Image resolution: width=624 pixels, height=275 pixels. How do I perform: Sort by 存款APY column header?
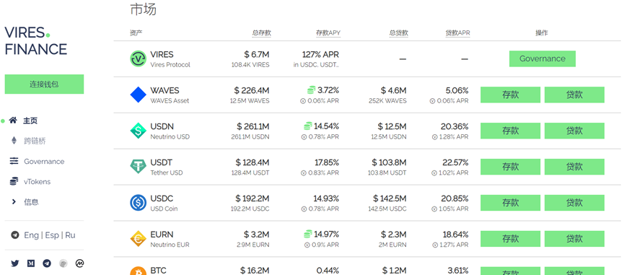328,33
